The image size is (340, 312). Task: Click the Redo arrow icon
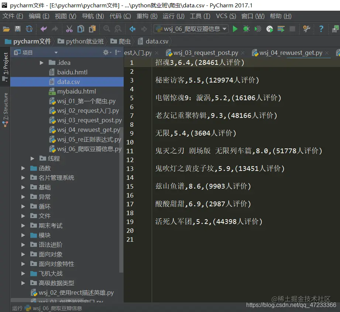pos(55,29)
